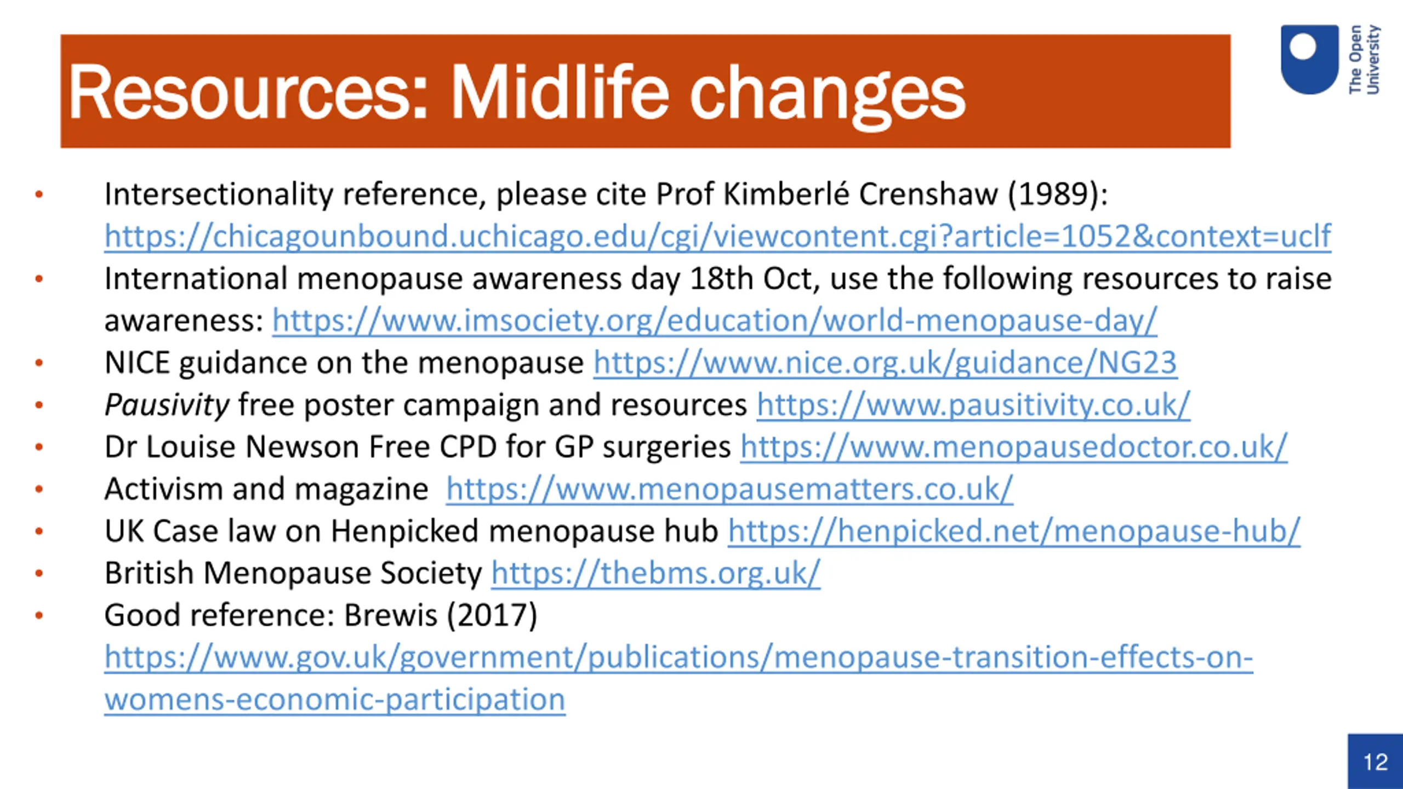This screenshot has height=789, width=1403.
Task: Open the menopausematters.co.uk link
Action: click(729, 489)
